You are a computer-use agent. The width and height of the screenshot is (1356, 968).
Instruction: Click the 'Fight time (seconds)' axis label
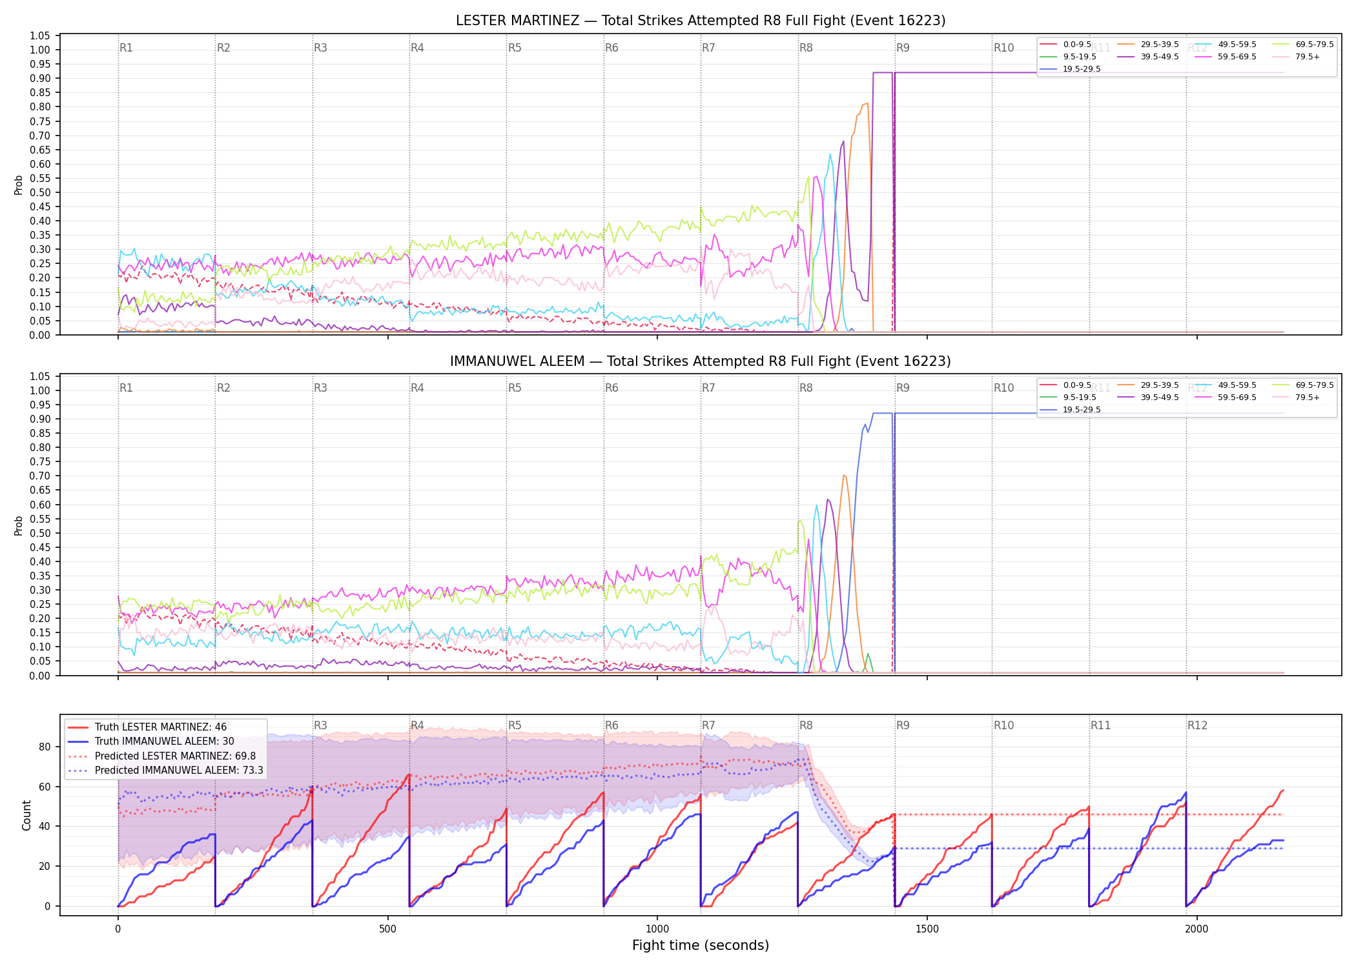(701, 945)
